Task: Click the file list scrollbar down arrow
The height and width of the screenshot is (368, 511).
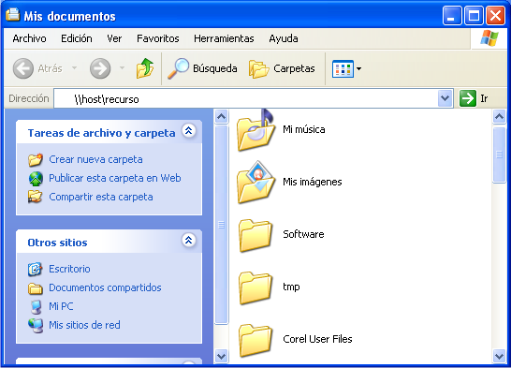Action: (499, 356)
